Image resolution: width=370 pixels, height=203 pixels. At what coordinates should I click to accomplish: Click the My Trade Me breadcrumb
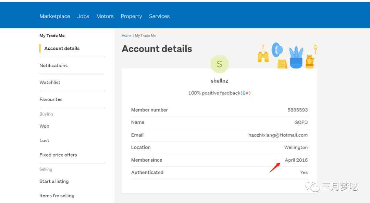point(145,36)
